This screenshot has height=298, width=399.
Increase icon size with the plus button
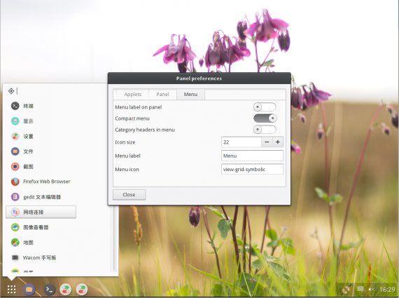click(278, 142)
